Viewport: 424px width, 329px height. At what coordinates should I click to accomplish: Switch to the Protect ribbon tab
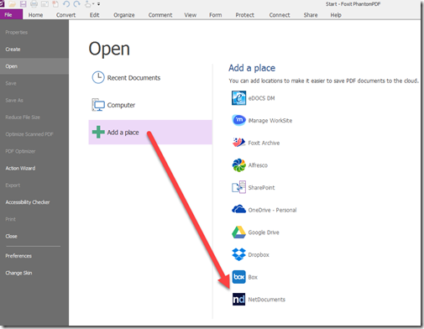tap(244, 15)
